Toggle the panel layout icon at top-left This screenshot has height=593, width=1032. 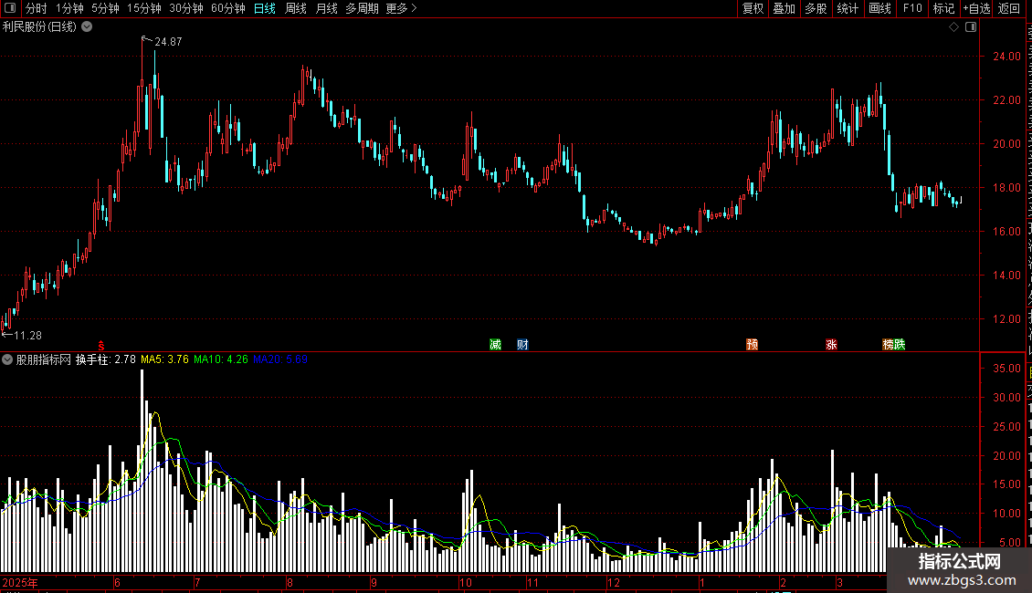[x=10, y=8]
